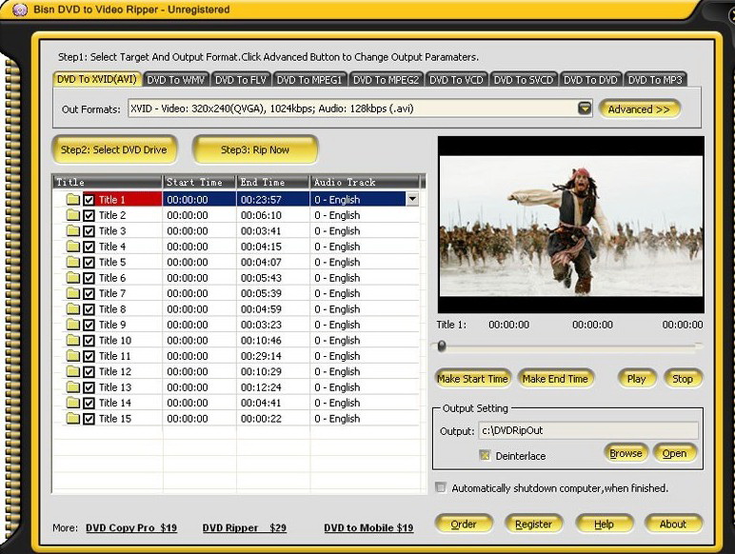
Task: Click the folder icon beside Title 4
Action: click(72, 247)
